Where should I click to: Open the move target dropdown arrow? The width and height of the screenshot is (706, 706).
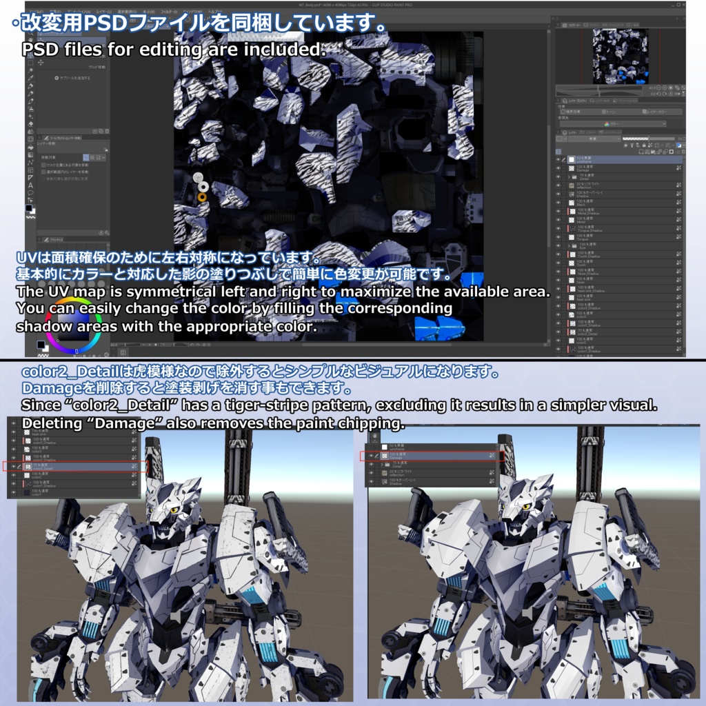click(103, 158)
